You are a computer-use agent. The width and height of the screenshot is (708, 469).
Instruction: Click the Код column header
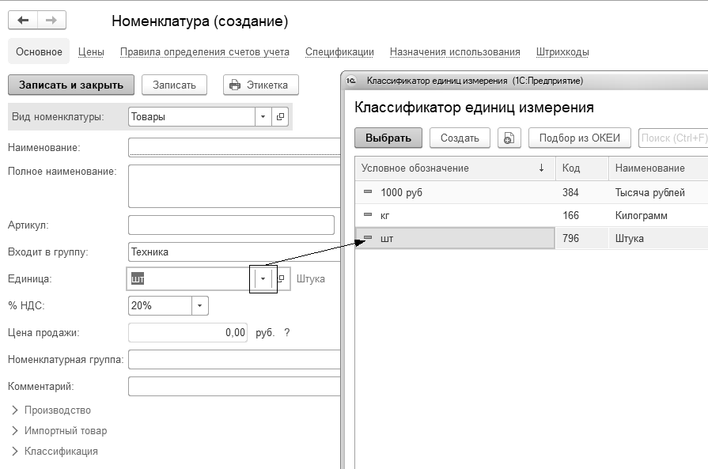coord(582,168)
